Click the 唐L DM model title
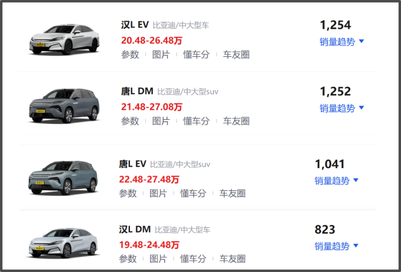 click(x=137, y=91)
